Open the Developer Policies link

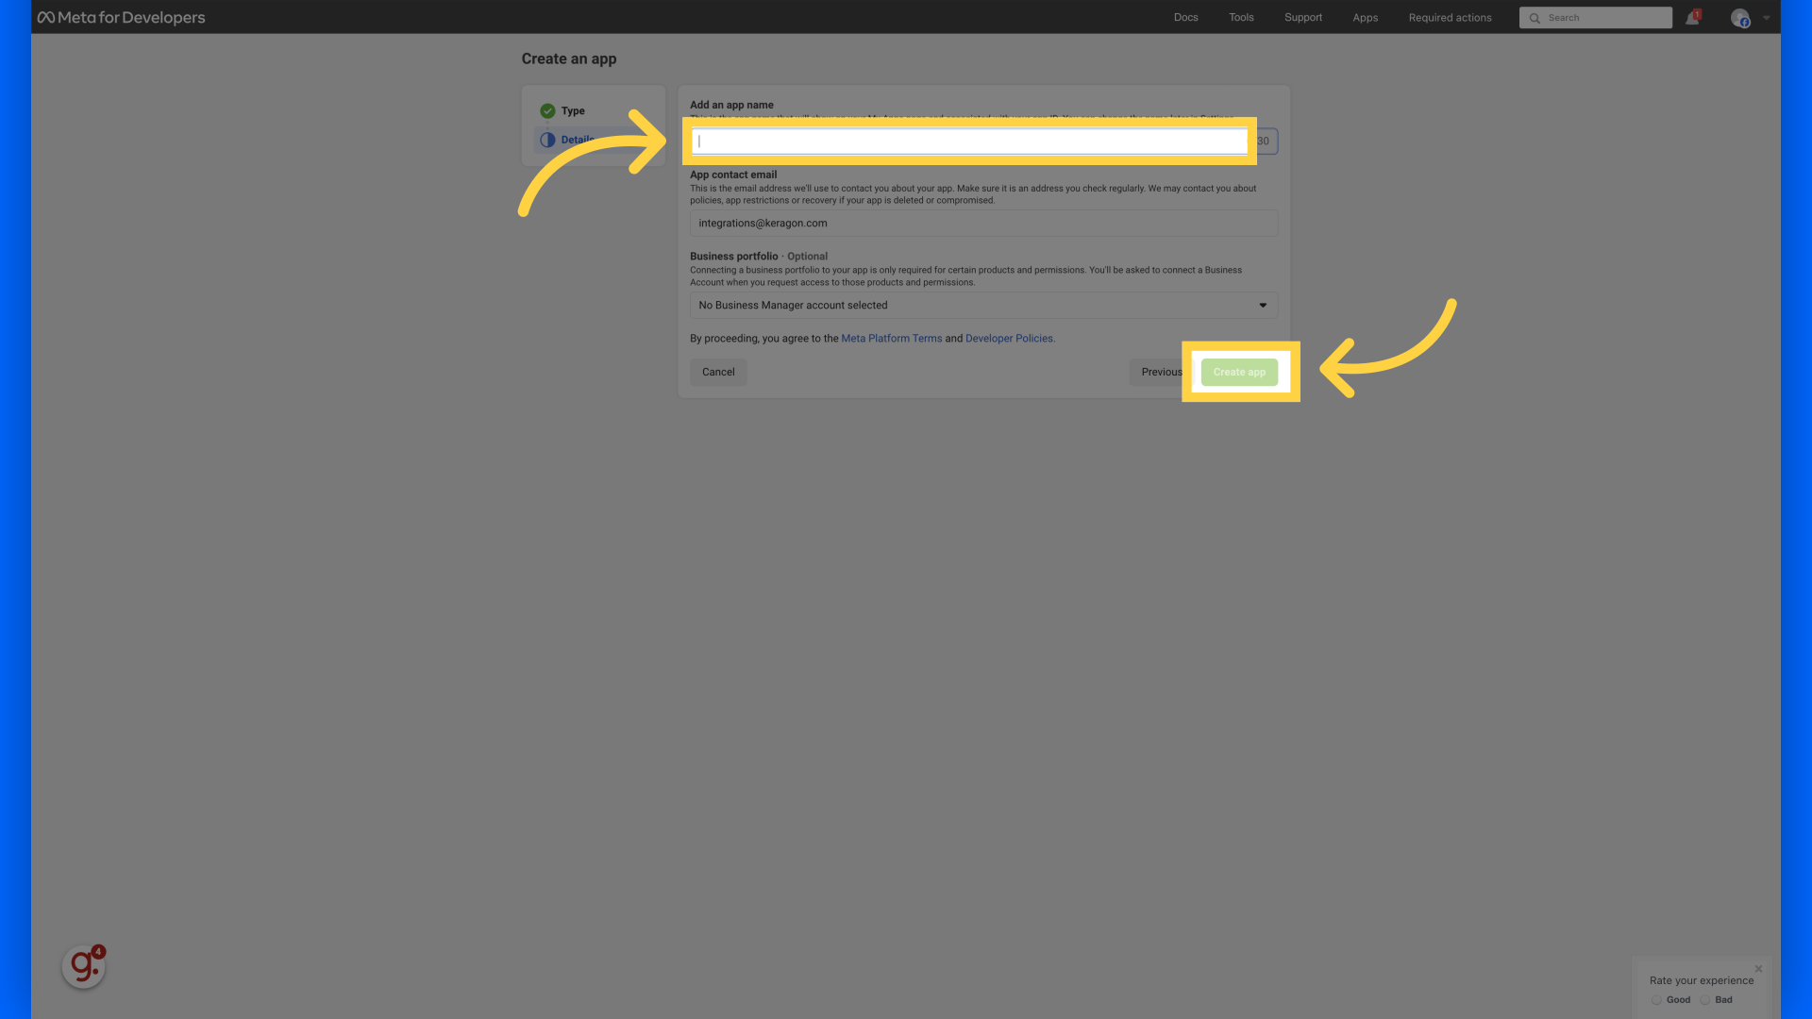[x=1010, y=339]
